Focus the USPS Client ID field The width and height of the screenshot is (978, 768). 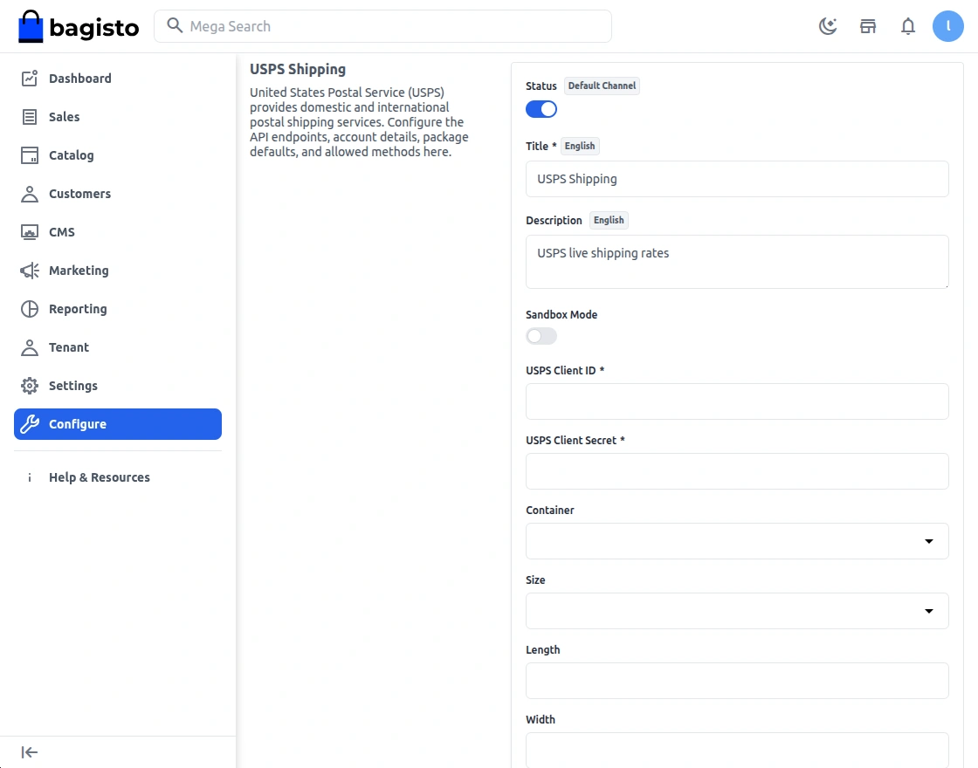coord(737,401)
